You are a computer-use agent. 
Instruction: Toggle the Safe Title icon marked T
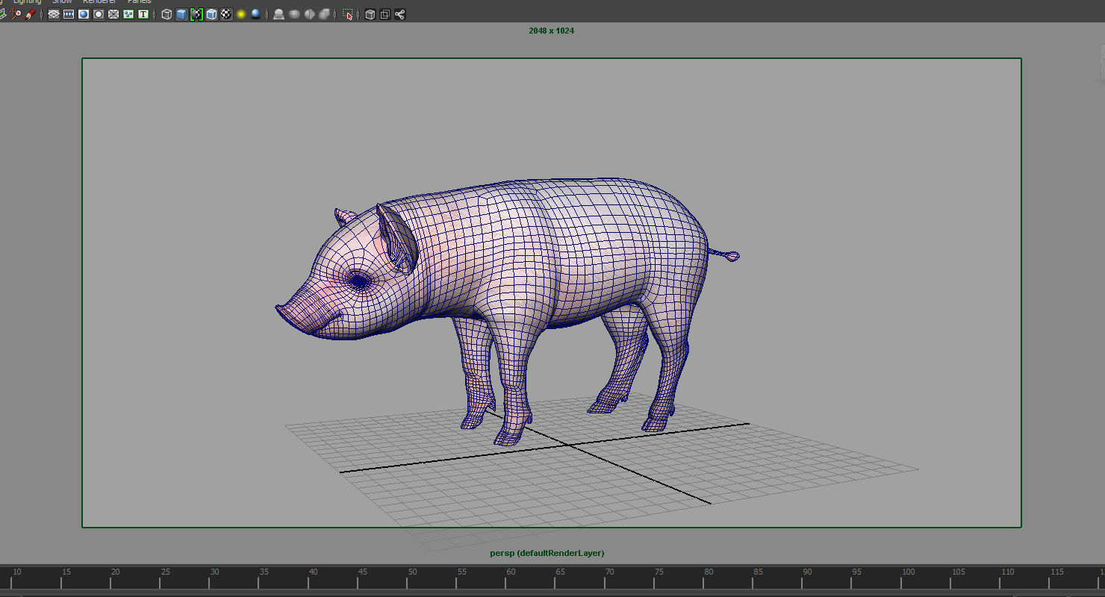143,14
